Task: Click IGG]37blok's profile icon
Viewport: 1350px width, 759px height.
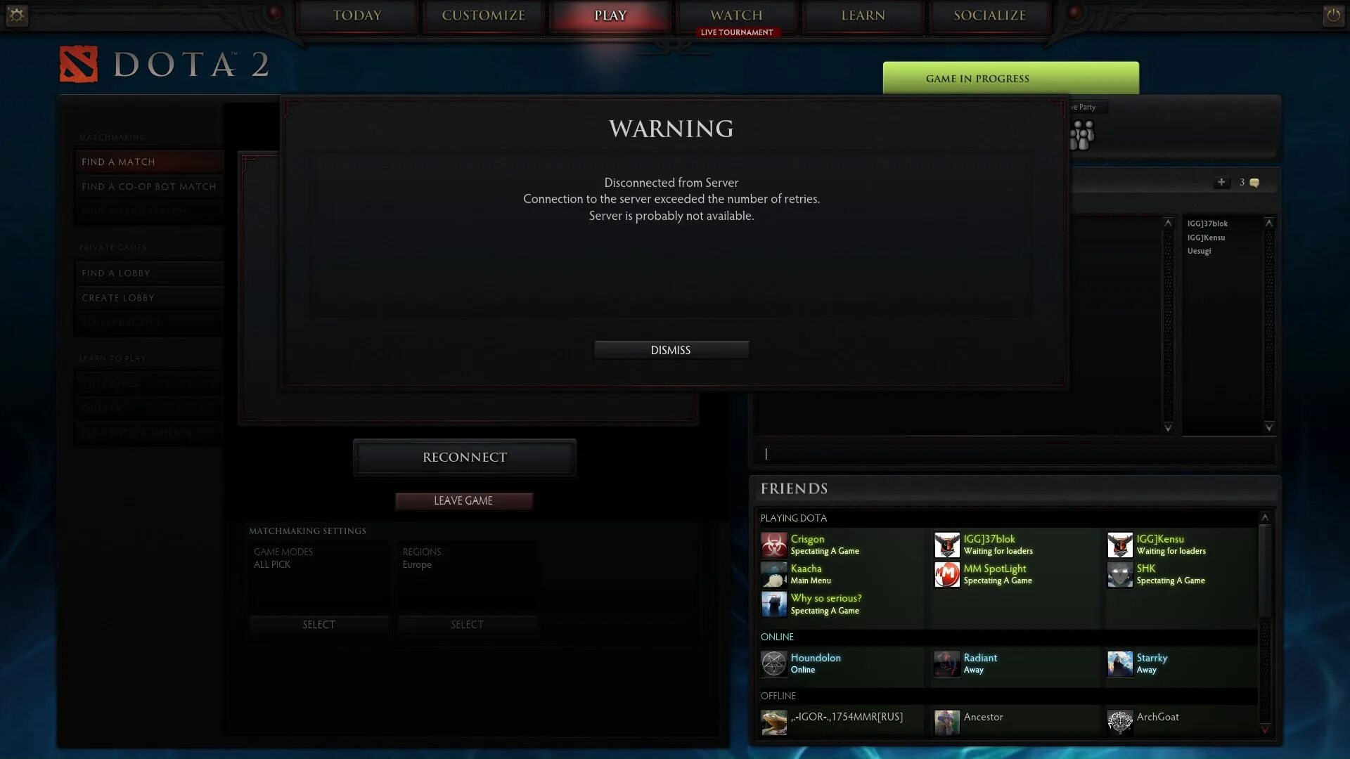Action: [946, 544]
